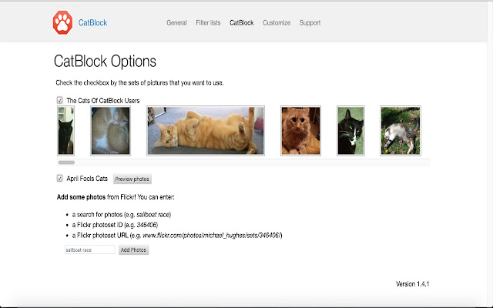This screenshot has height=308, width=493.
Task: Click The Cats Of CatBlock Users label
Action: pyautogui.click(x=103, y=100)
